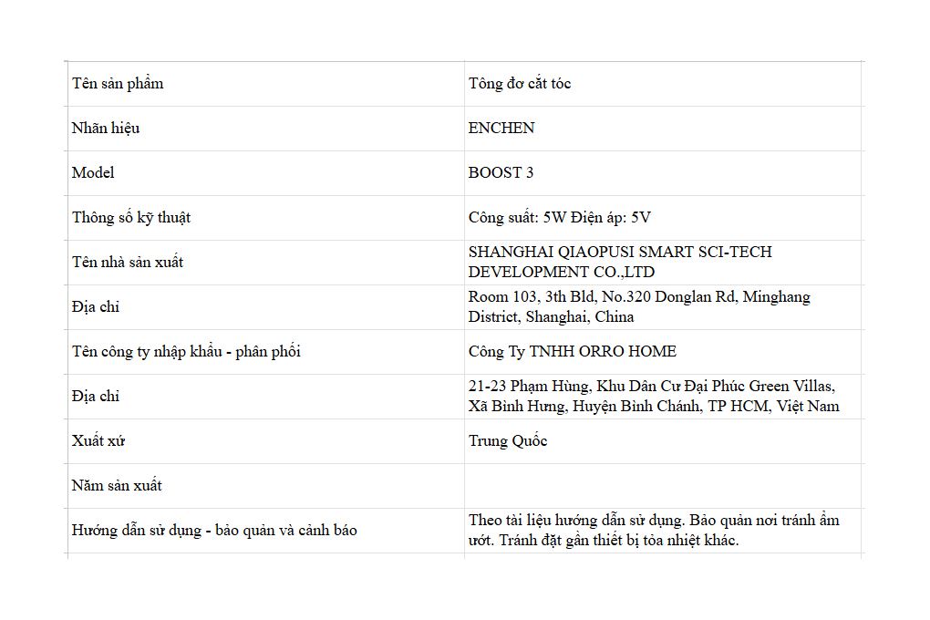Select the 'Công Ty TNHH ORRO HOME' cell
The width and height of the screenshot is (930, 620).
click(663, 352)
